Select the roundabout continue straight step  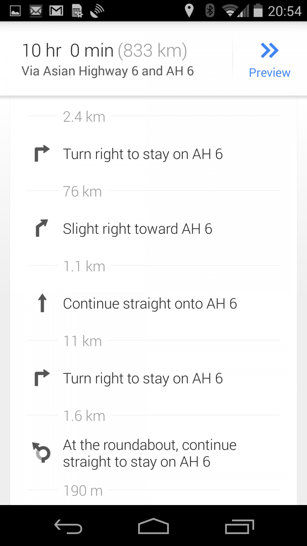pyautogui.click(x=149, y=453)
